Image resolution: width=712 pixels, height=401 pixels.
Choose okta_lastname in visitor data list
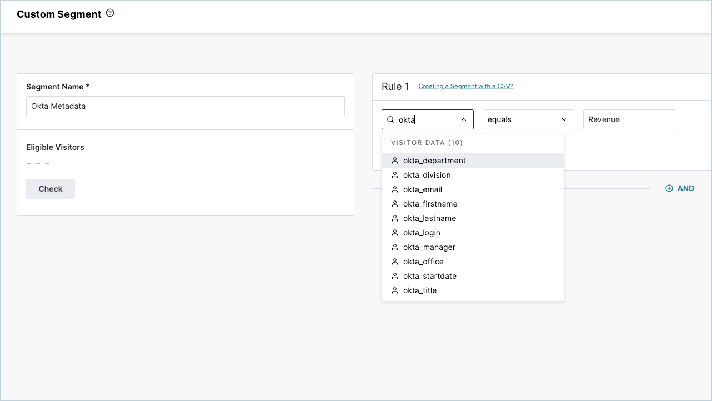tap(473, 218)
